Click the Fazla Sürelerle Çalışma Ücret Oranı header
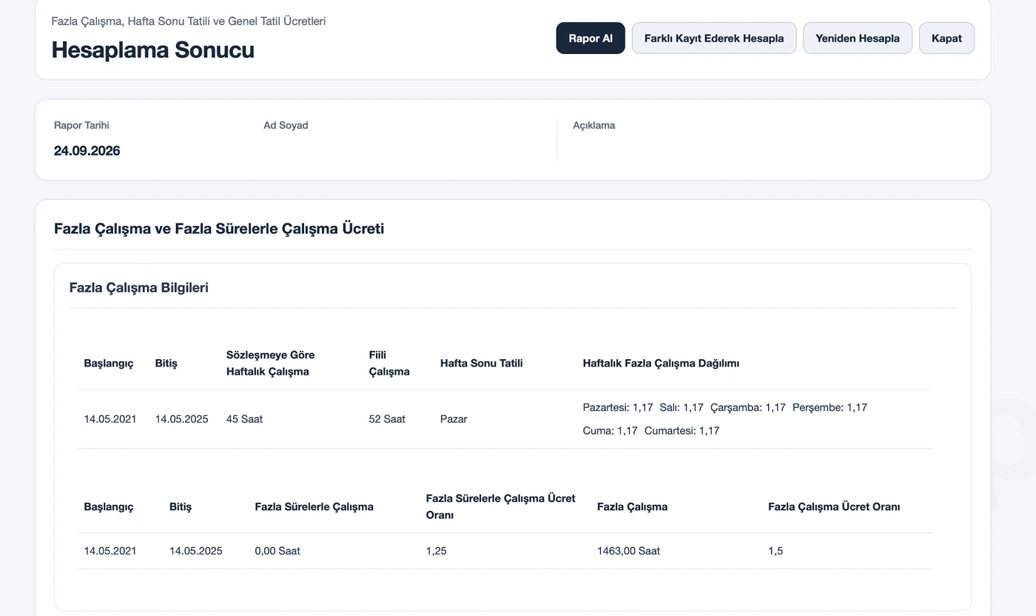Screen dimensions: 1036x616 501,506
